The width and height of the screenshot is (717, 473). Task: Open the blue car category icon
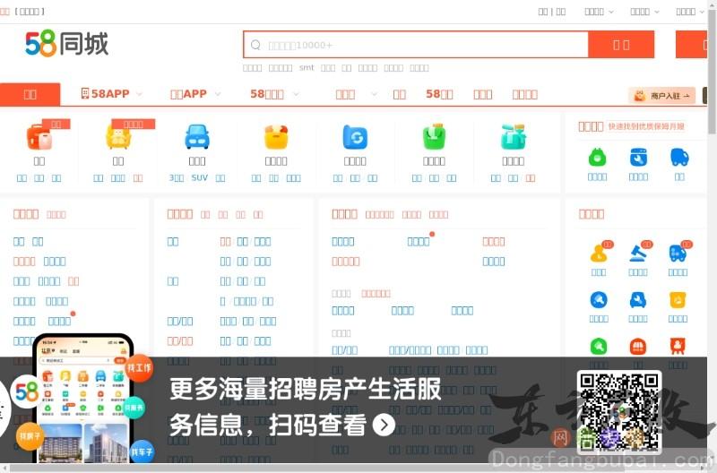197,136
